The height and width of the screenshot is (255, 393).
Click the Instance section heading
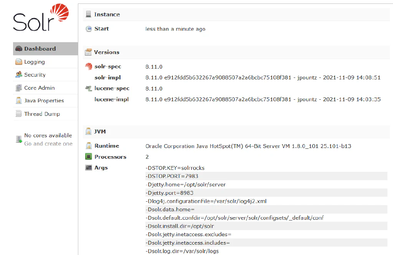[x=107, y=15]
